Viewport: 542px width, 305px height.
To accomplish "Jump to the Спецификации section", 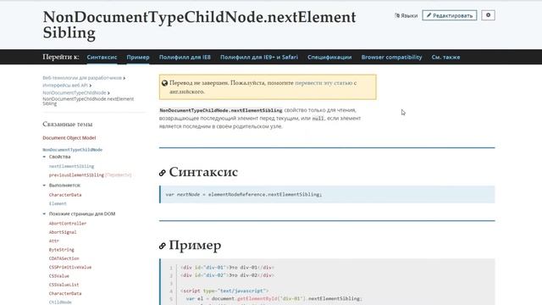I will pos(329,57).
